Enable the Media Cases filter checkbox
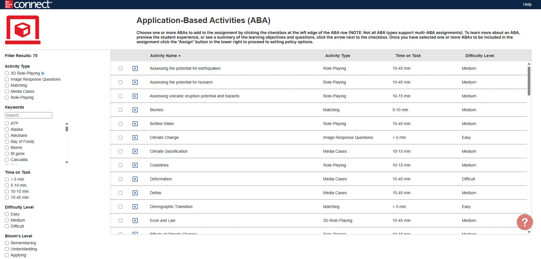The image size is (541, 259). (x=7, y=91)
